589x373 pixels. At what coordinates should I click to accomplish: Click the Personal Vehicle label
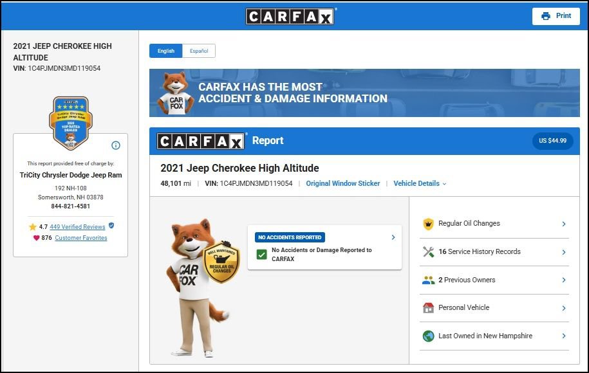[x=463, y=307]
